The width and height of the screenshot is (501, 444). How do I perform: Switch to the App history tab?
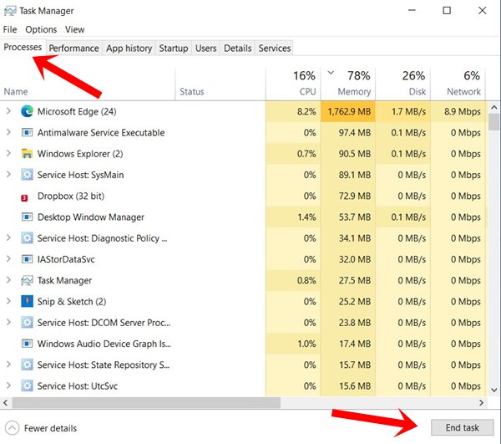[129, 48]
